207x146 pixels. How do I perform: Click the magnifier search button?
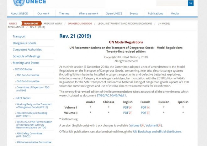191,3
